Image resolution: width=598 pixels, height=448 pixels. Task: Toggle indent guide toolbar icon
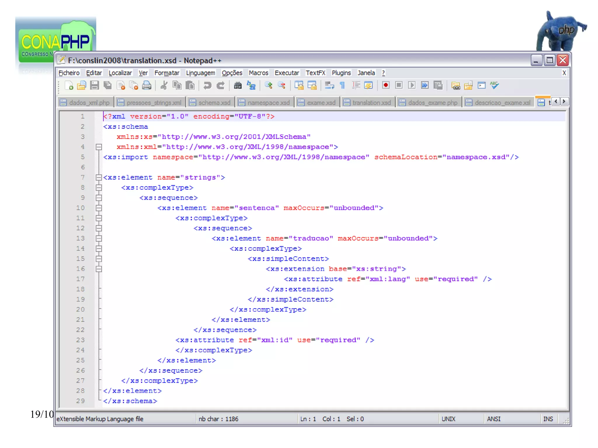coord(356,86)
